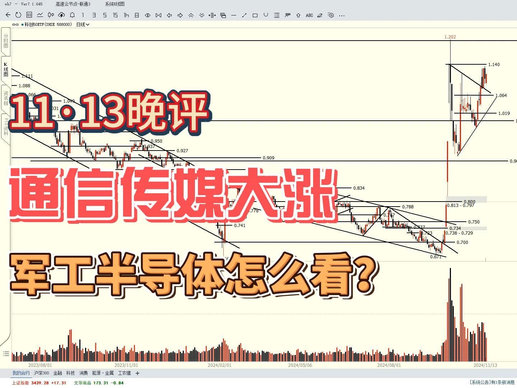Select the 15-minute period button
Viewport: 517px width, 388px height.
[115, 15]
